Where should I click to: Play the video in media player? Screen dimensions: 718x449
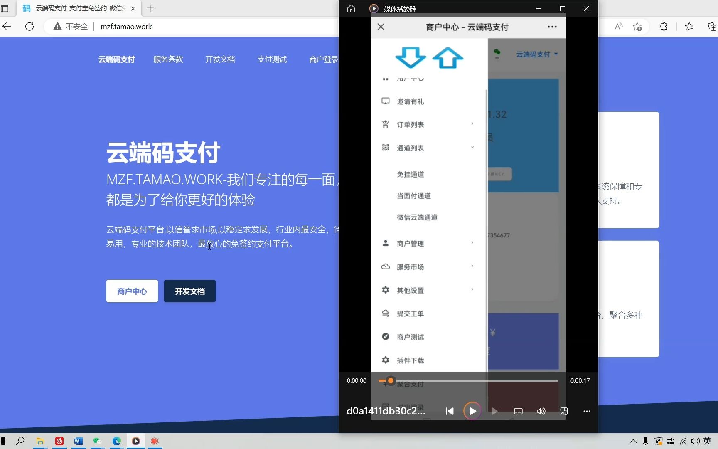coord(472,411)
